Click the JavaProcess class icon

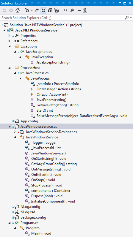27,78
